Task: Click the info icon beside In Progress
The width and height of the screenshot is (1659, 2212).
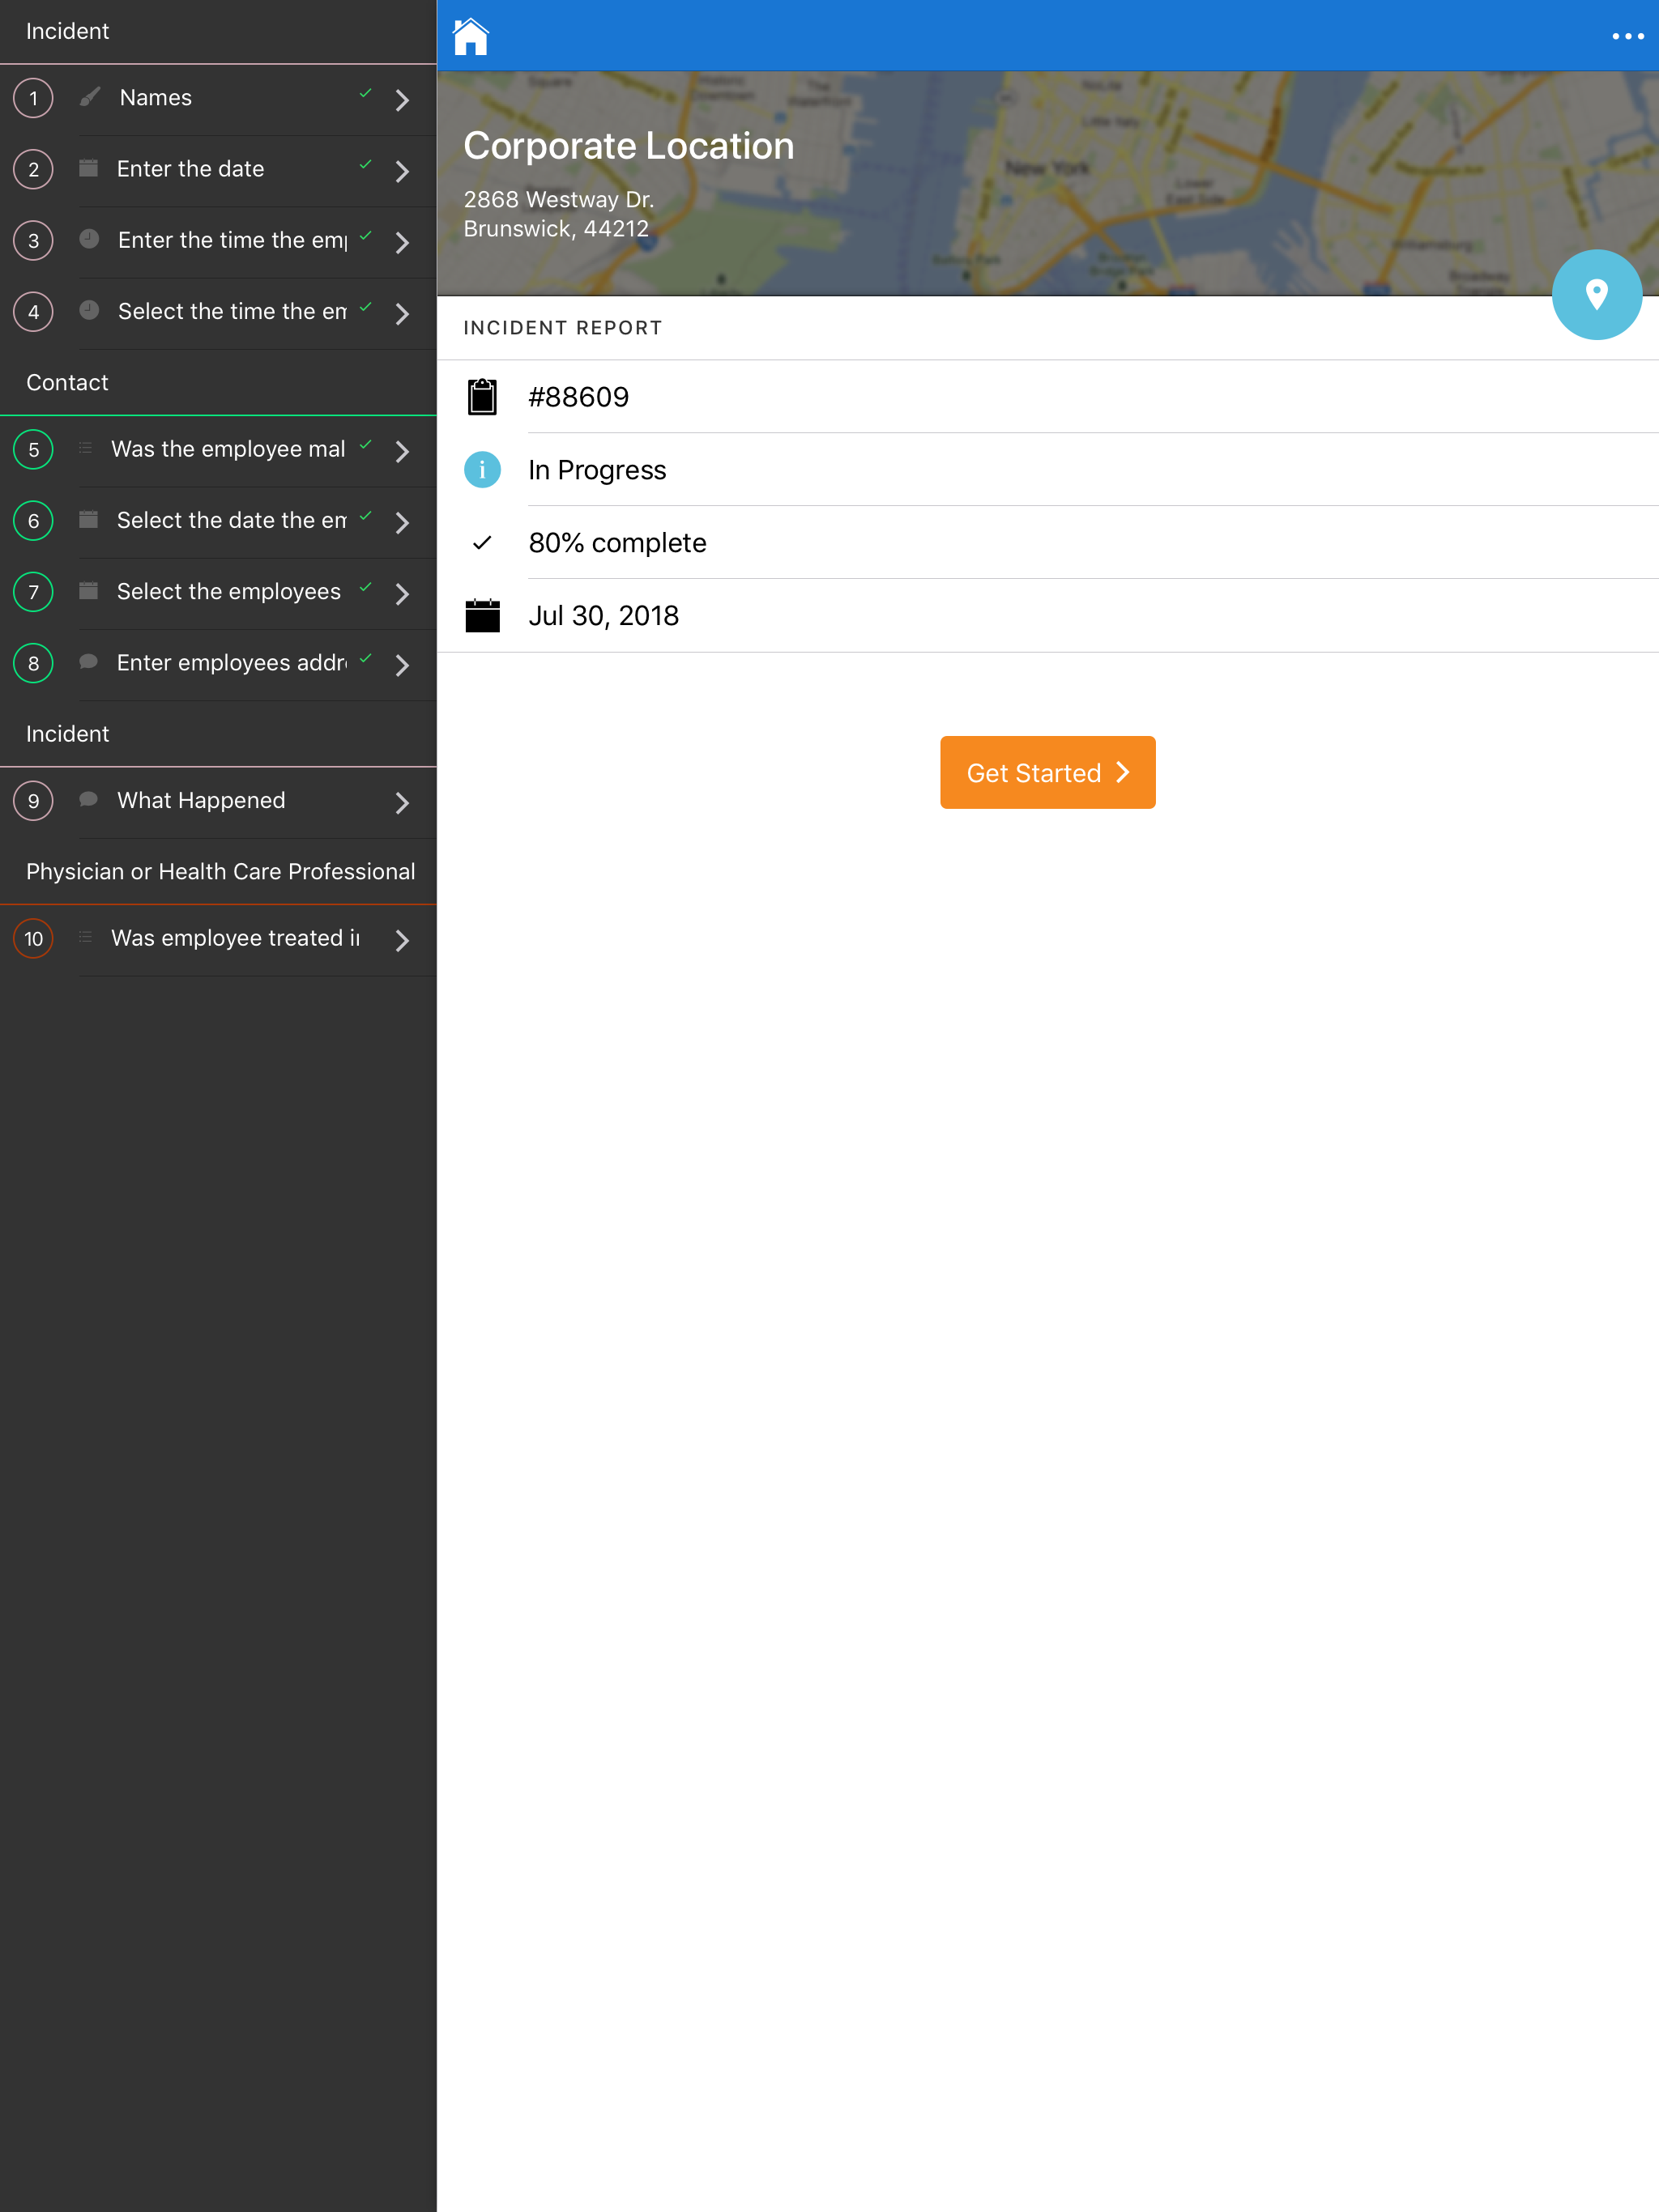Action: [x=484, y=469]
